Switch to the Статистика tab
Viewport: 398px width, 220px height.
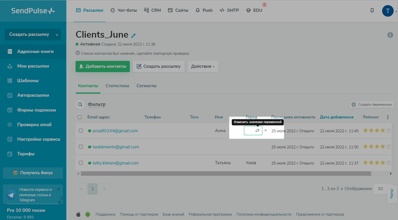pos(117,86)
